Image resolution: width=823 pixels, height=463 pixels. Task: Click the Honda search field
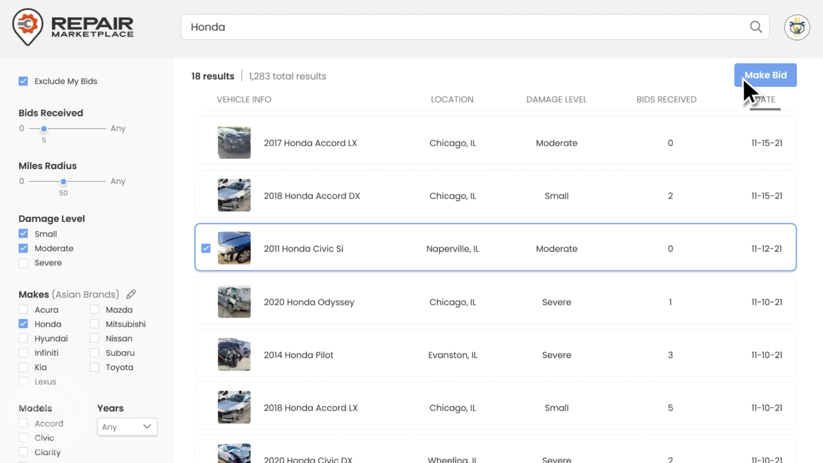[x=475, y=27]
